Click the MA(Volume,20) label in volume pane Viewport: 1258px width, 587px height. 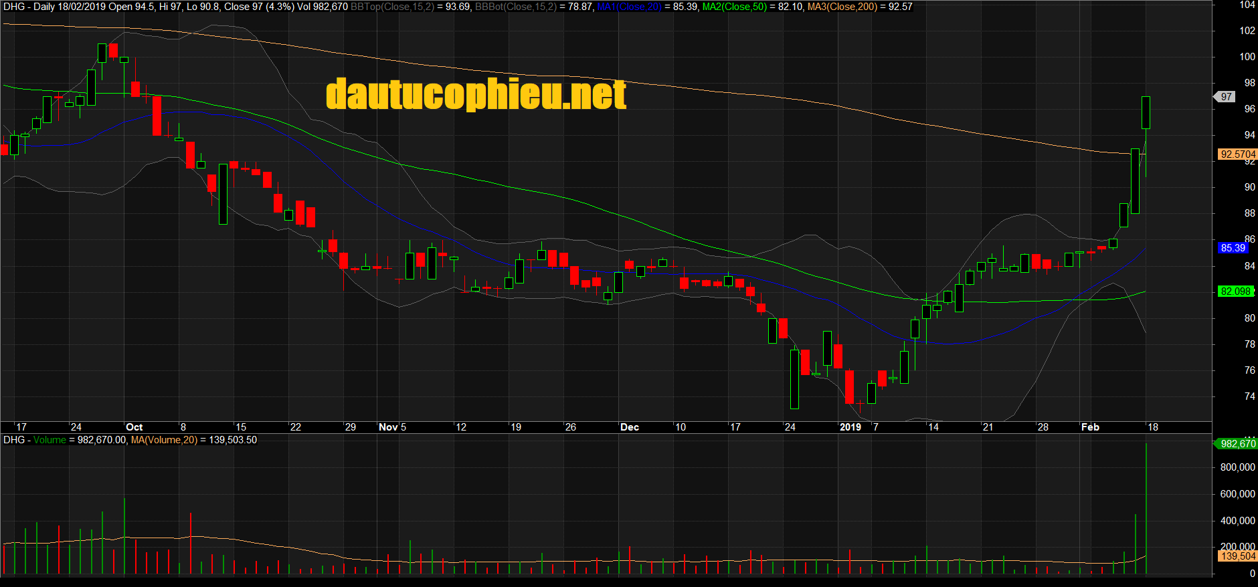(164, 440)
